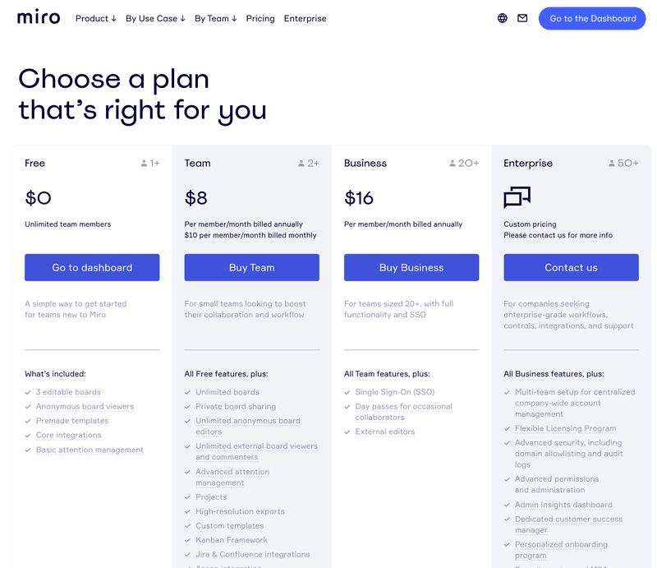Open the language globe icon
The height and width of the screenshot is (568, 657).
pos(503,18)
